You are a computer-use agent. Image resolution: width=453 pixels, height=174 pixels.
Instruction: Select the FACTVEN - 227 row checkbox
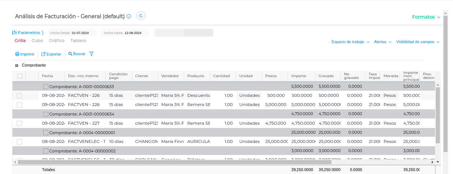pyautogui.click(x=19, y=124)
